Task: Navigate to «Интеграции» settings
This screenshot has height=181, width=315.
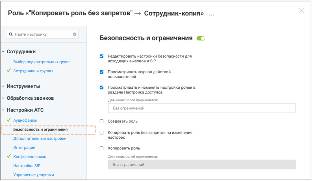Action: pos(24,148)
